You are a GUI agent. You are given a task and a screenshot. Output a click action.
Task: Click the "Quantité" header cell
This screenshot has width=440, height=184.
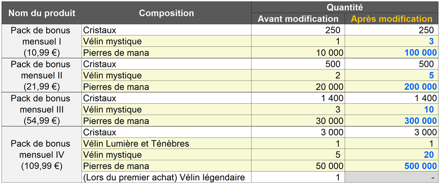pyautogui.click(x=345, y=7)
